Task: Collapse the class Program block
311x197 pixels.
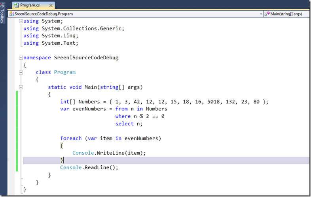Action: click(x=21, y=72)
